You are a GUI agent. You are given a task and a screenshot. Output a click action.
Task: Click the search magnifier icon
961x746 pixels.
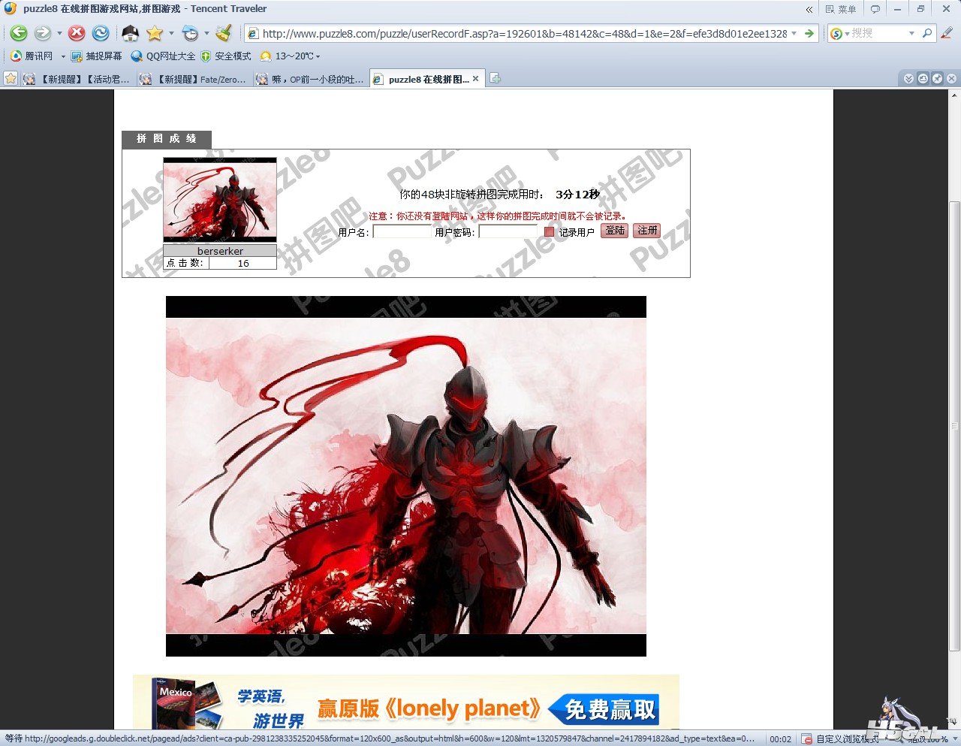coord(927,33)
